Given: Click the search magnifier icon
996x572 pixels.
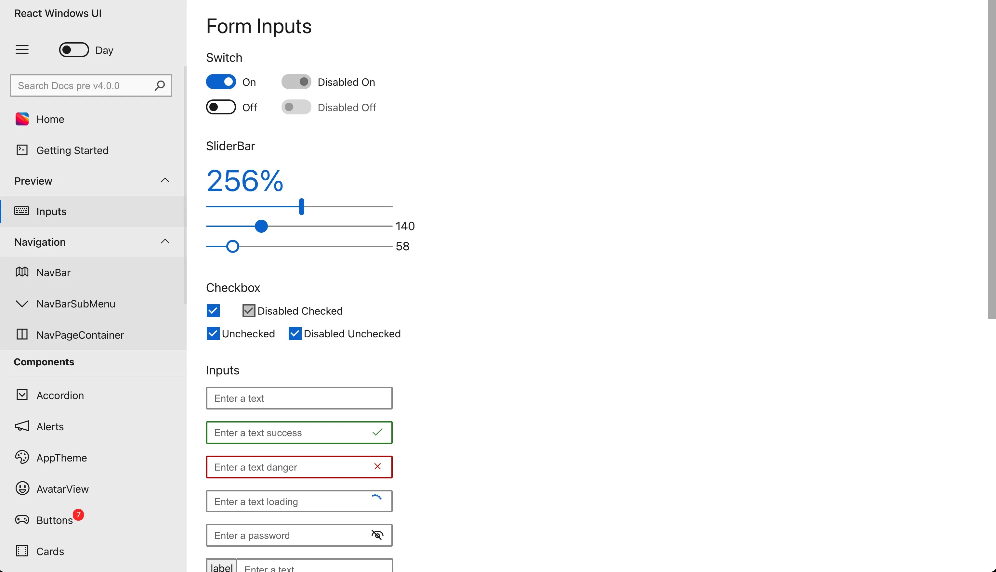Looking at the screenshot, I should [x=160, y=86].
